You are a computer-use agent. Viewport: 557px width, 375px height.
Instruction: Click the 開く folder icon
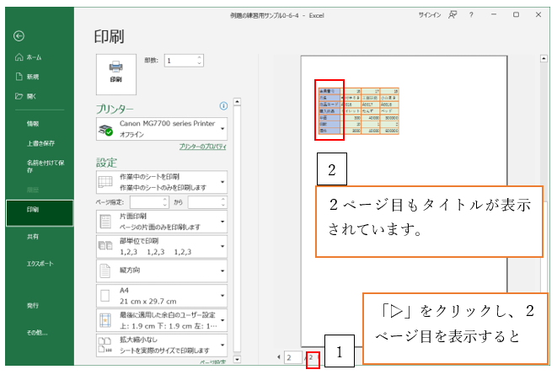coord(19,96)
